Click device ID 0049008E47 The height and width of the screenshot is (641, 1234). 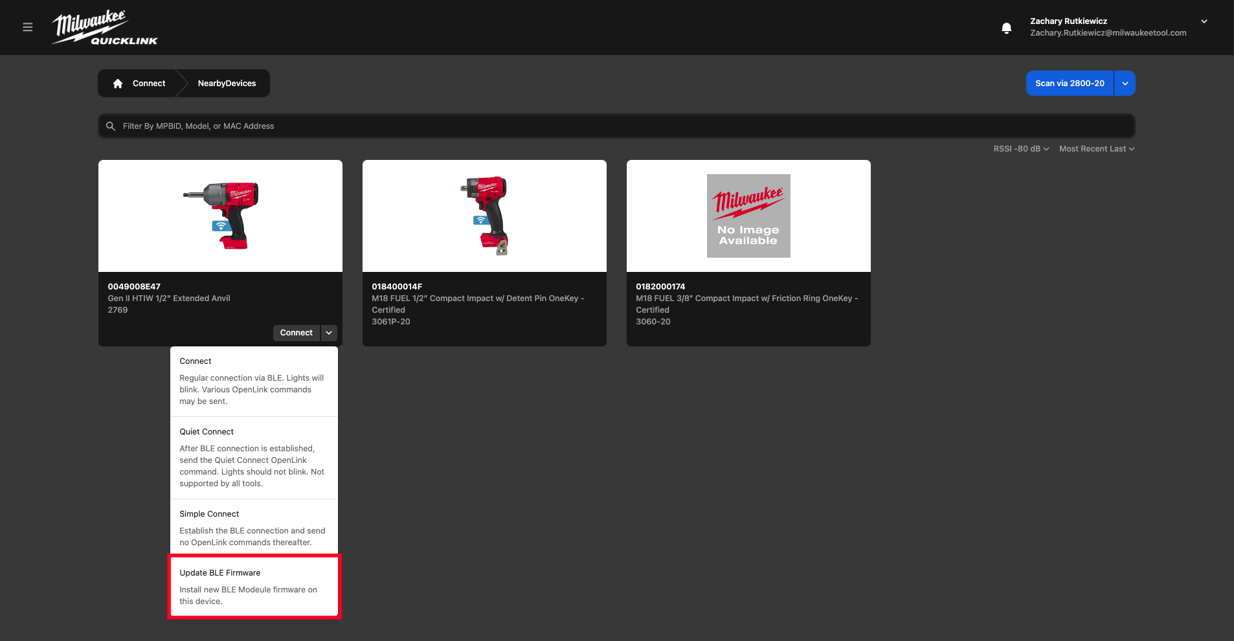(134, 287)
